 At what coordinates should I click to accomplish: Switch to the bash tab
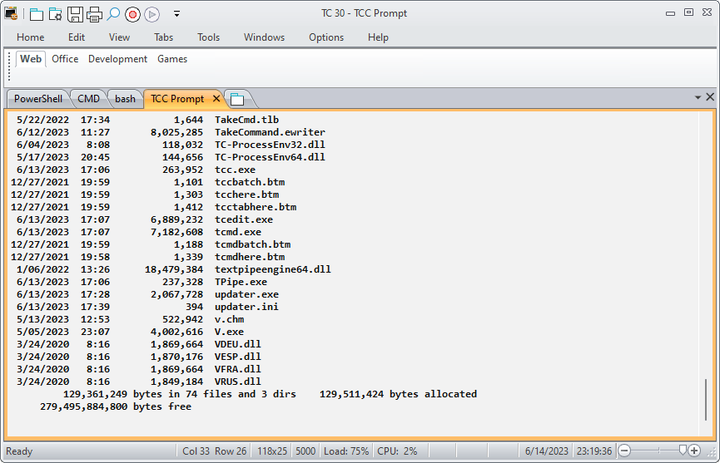click(x=125, y=99)
